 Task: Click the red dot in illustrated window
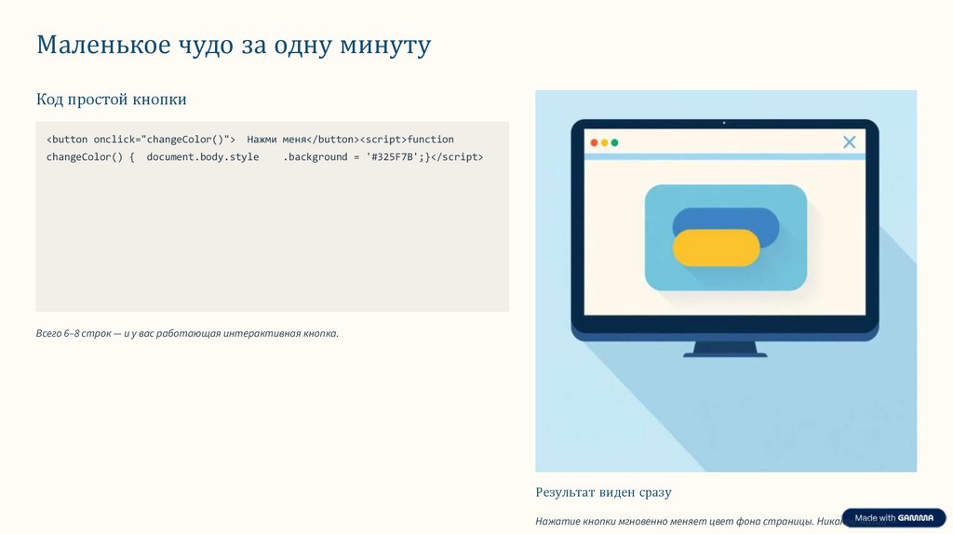click(594, 142)
